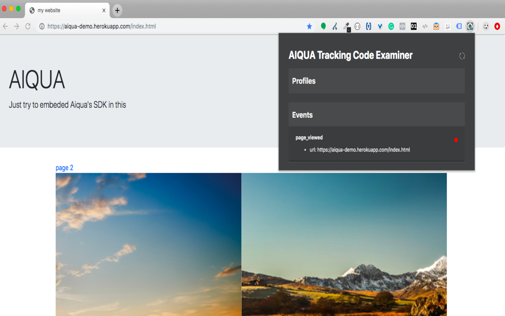
Task: Click the page info icon in address bar
Action: point(42,26)
